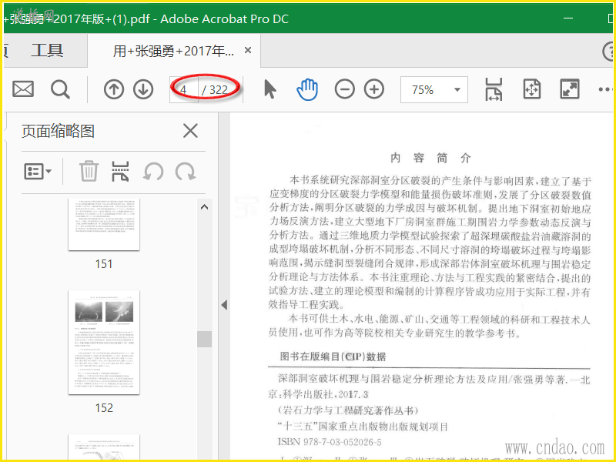Click thumbnail label 151
This screenshot has width=616, height=462.
tap(104, 263)
